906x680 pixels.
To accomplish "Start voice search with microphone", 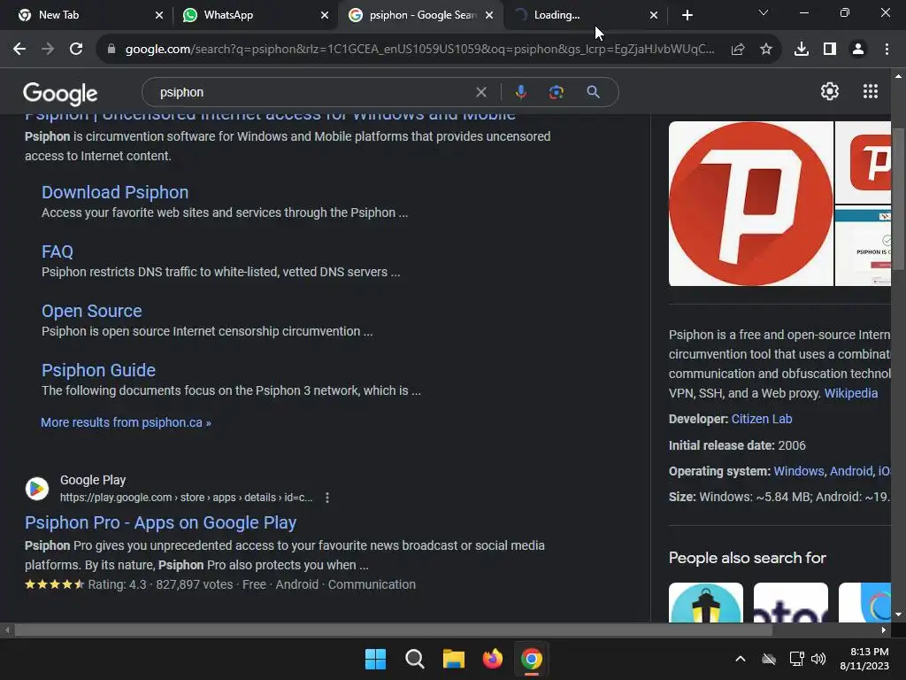I will click(520, 92).
